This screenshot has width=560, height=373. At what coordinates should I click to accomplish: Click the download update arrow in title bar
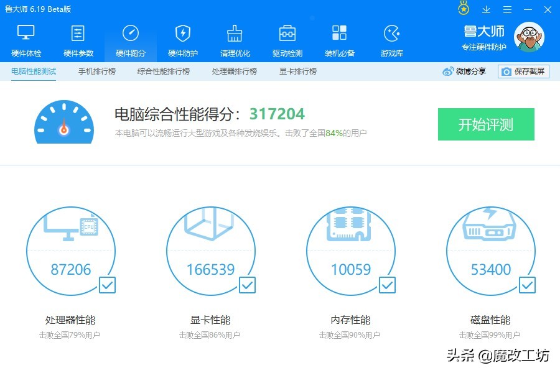click(x=486, y=9)
